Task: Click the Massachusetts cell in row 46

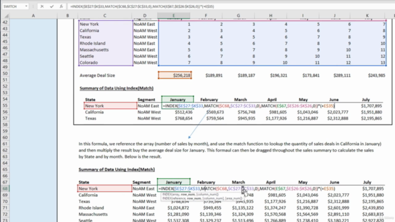Action: coord(94,49)
